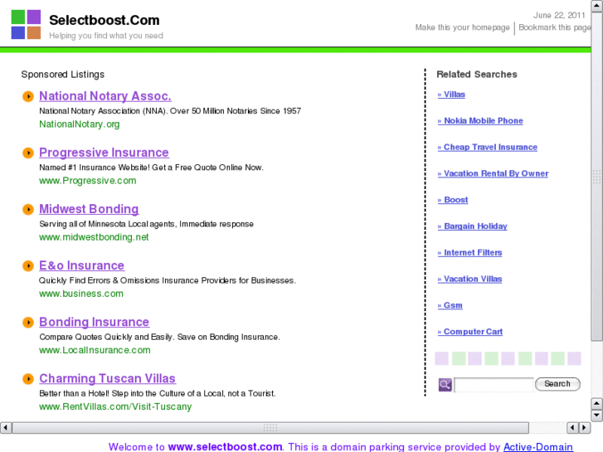Click the vertical scrollbar down arrow at bottom

596,416
